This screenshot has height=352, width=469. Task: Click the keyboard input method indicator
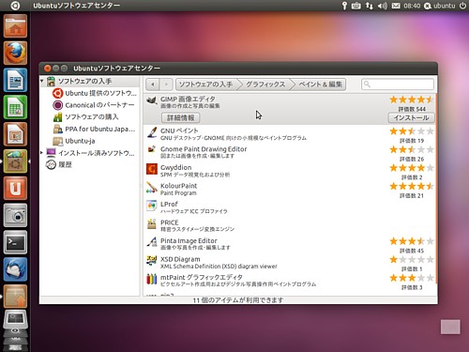click(356, 6)
